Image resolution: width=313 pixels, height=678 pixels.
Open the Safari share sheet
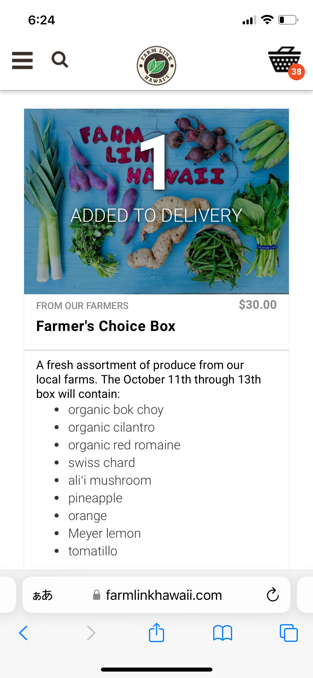click(156, 633)
